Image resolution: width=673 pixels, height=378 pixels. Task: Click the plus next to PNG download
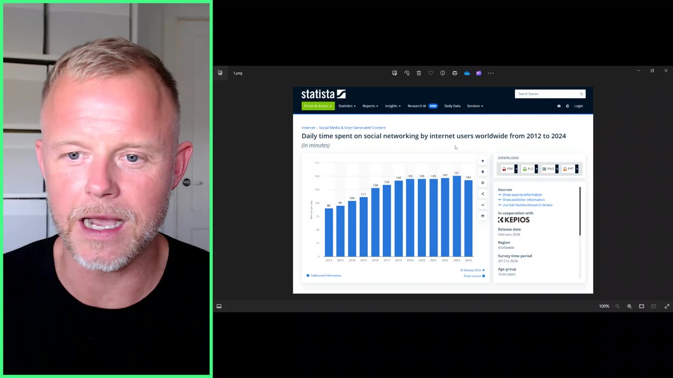click(x=556, y=169)
